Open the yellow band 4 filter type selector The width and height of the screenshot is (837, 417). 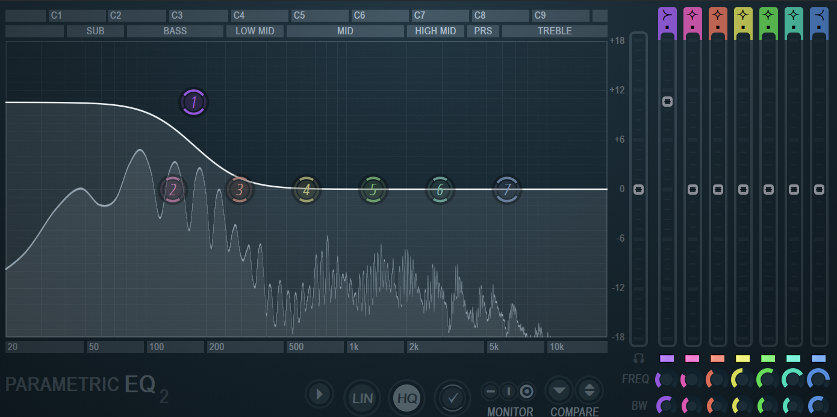click(x=743, y=14)
